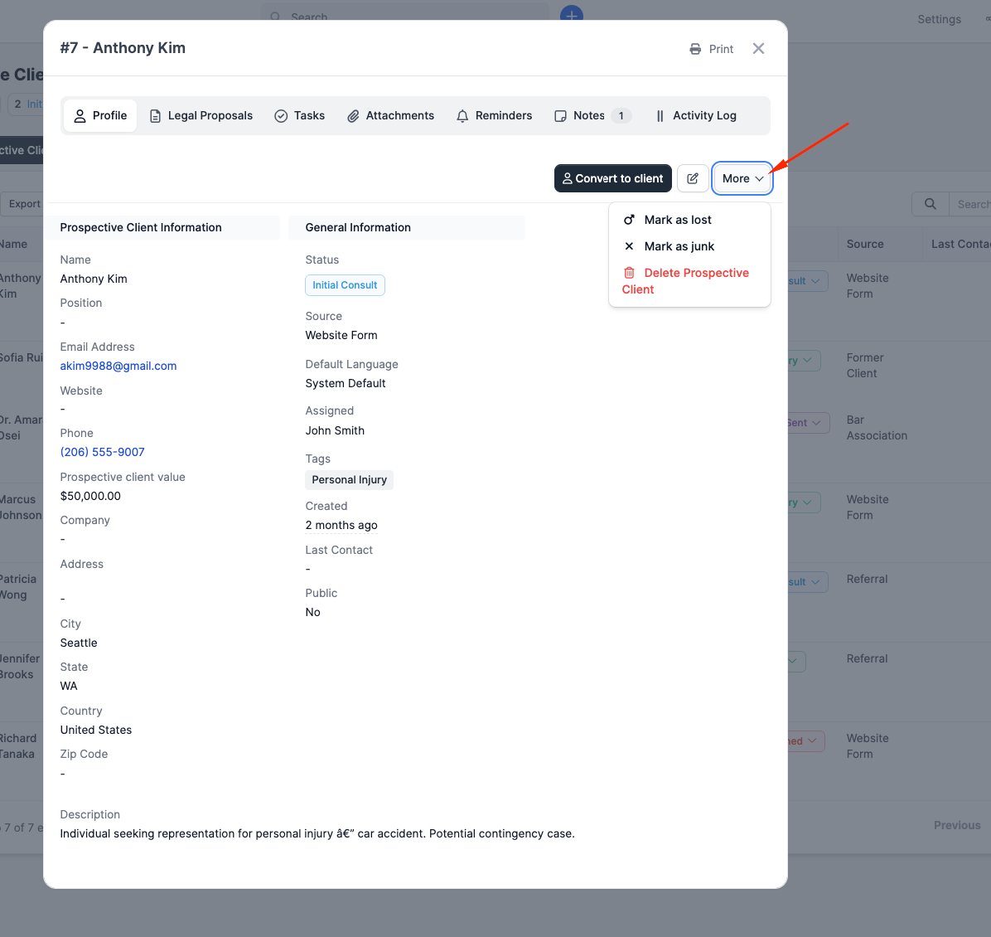
Task: Click the United States country value
Action: [x=96, y=730]
